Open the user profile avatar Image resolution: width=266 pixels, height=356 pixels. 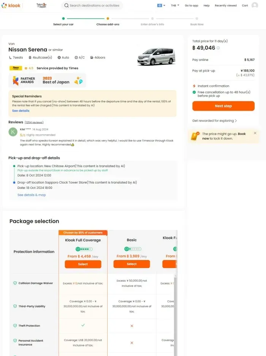[255, 5]
